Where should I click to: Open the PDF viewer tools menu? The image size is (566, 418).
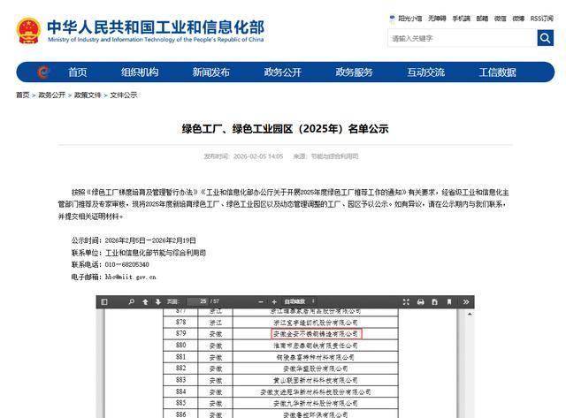point(465,301)
